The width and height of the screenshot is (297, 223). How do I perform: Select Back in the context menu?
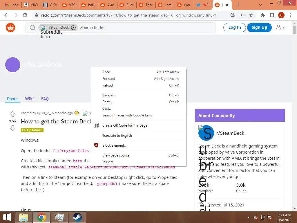[139, 72]
